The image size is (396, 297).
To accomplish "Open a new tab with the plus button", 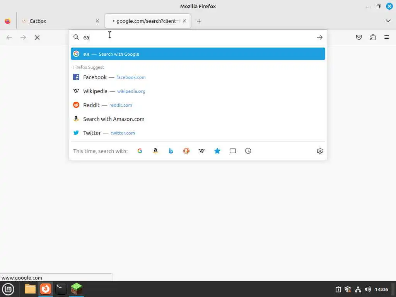I will click(199, 21).
